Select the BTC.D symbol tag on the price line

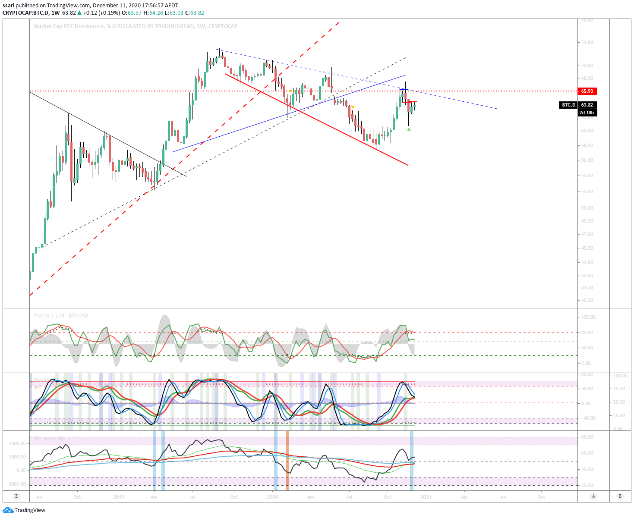pos(568,105)
